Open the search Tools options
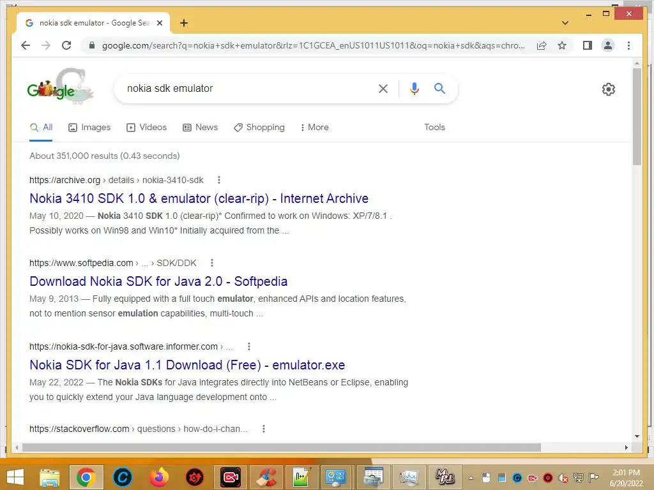The width and height of the screenshot is (654, 490). point(434,128)
